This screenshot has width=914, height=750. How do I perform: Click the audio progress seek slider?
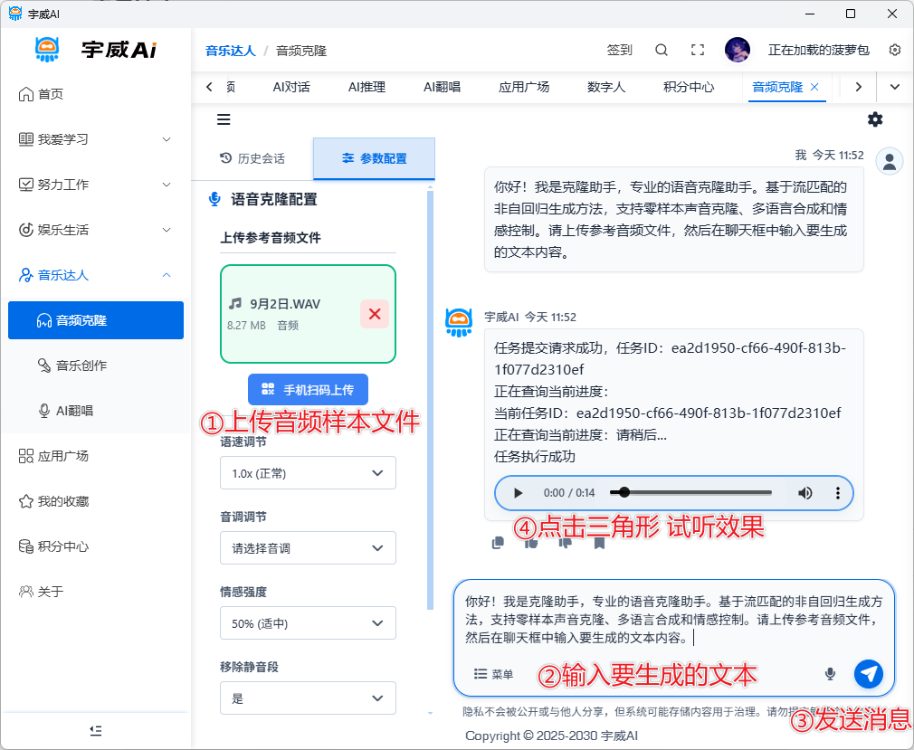[690, 493]
